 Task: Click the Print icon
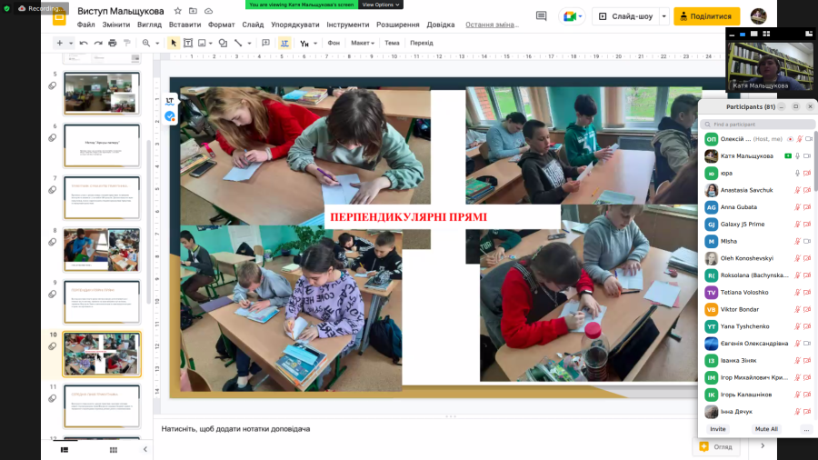[112, 44]
